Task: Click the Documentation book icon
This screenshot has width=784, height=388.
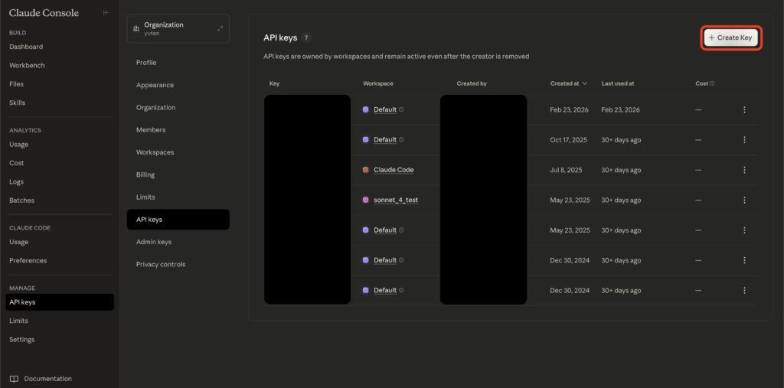Action: [14, 379]
